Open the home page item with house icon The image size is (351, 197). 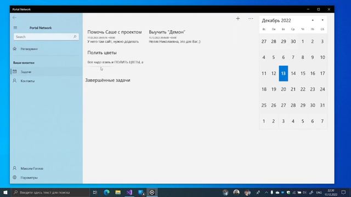(46, 49)
